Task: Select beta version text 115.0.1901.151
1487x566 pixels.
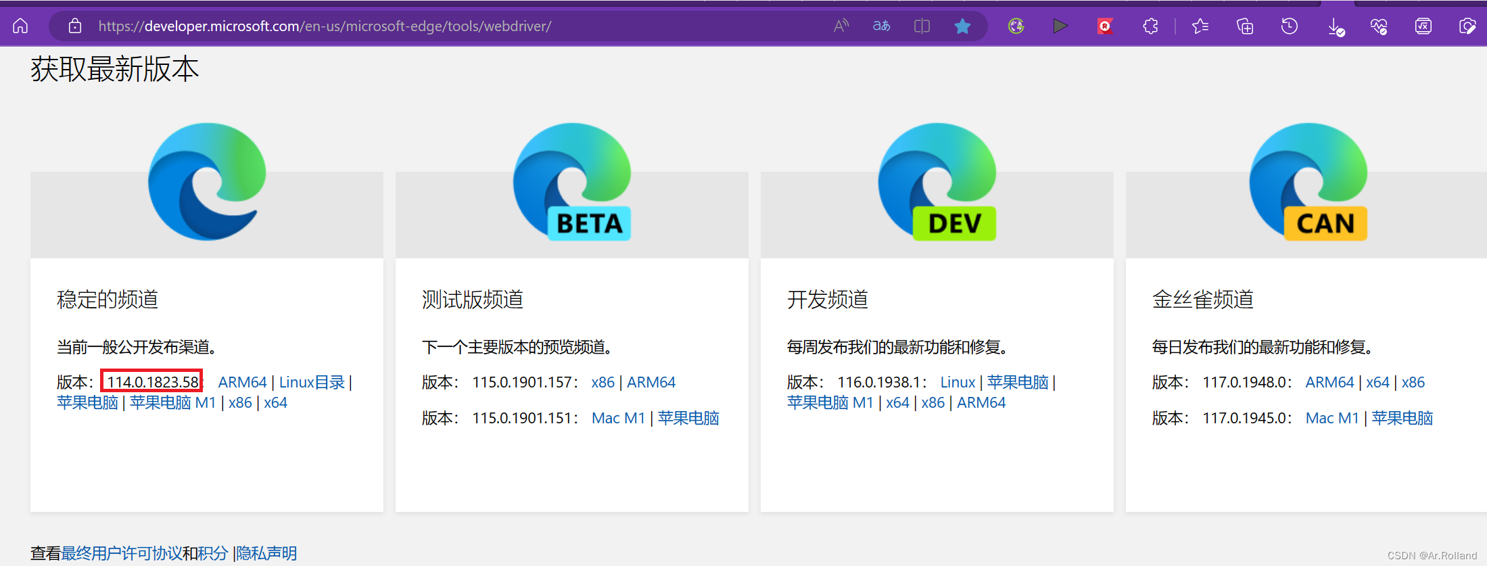Action: point(523,418)
